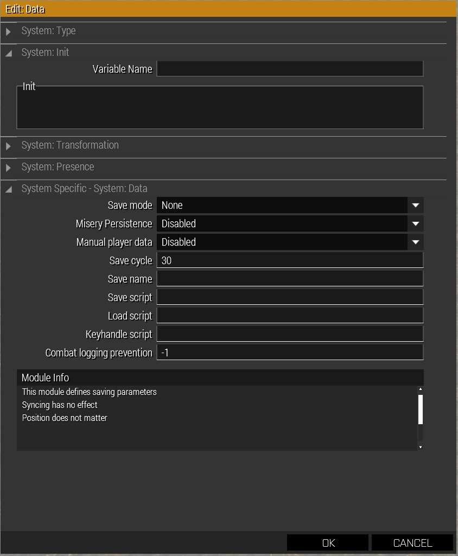
Task: Click Module Info scrollbar down arrow
Action: coord(420,447)
